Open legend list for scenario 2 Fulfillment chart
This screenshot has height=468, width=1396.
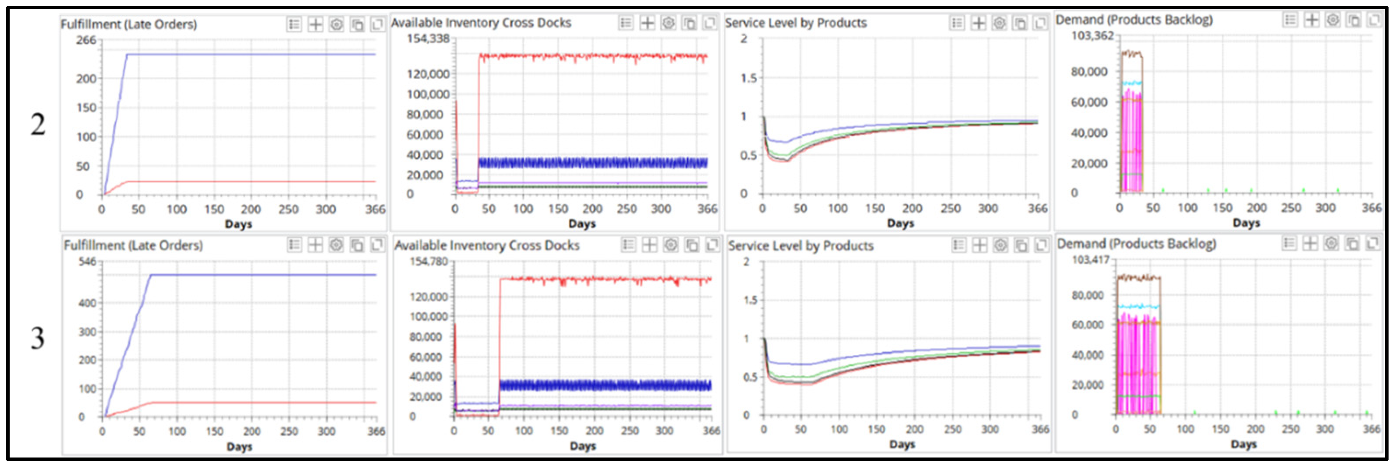294,24
